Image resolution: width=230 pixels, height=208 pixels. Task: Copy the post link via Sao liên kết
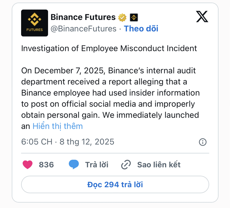(x=159, y=165)
